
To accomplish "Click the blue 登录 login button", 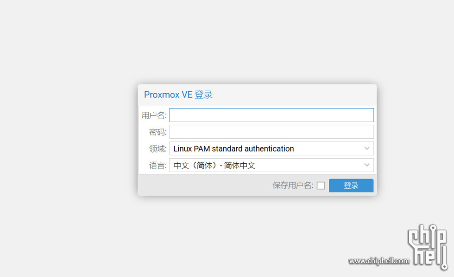I will point(351,185).
